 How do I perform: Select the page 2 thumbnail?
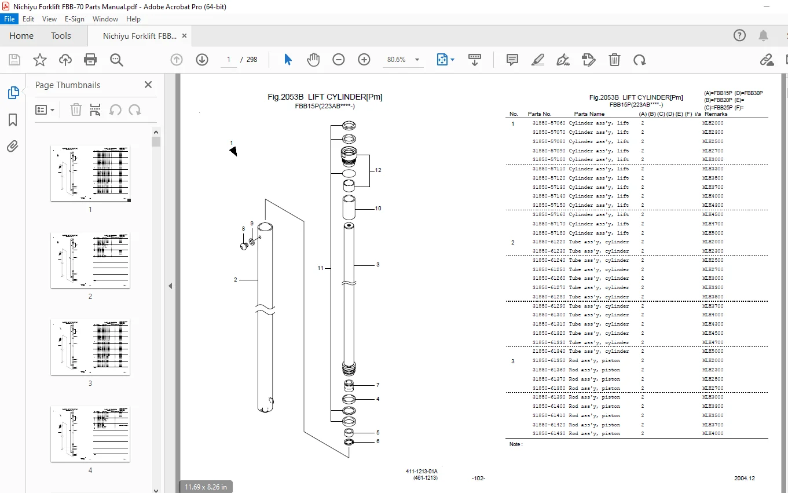[x=90, y=260]
